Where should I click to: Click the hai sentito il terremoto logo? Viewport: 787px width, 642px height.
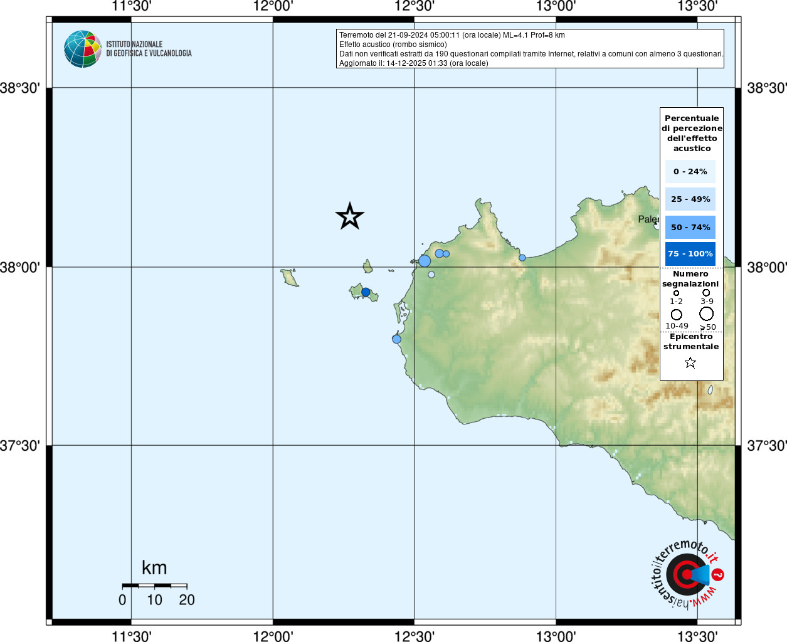tap(687, 574)
